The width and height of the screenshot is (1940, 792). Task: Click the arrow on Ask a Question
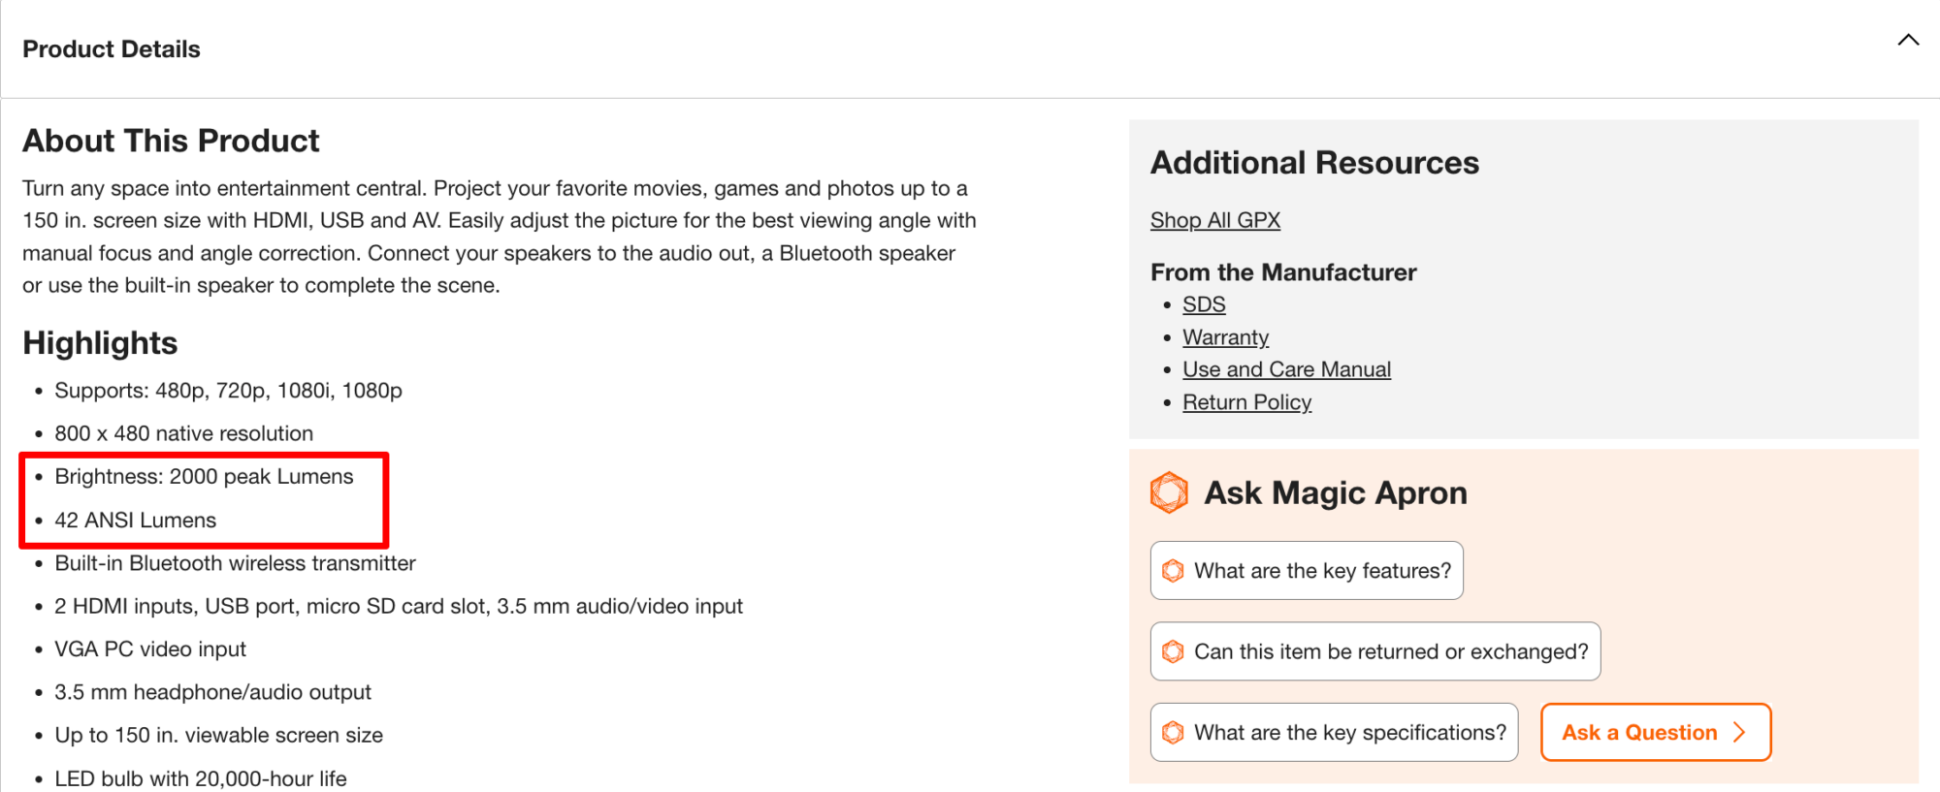(1739, 733)
